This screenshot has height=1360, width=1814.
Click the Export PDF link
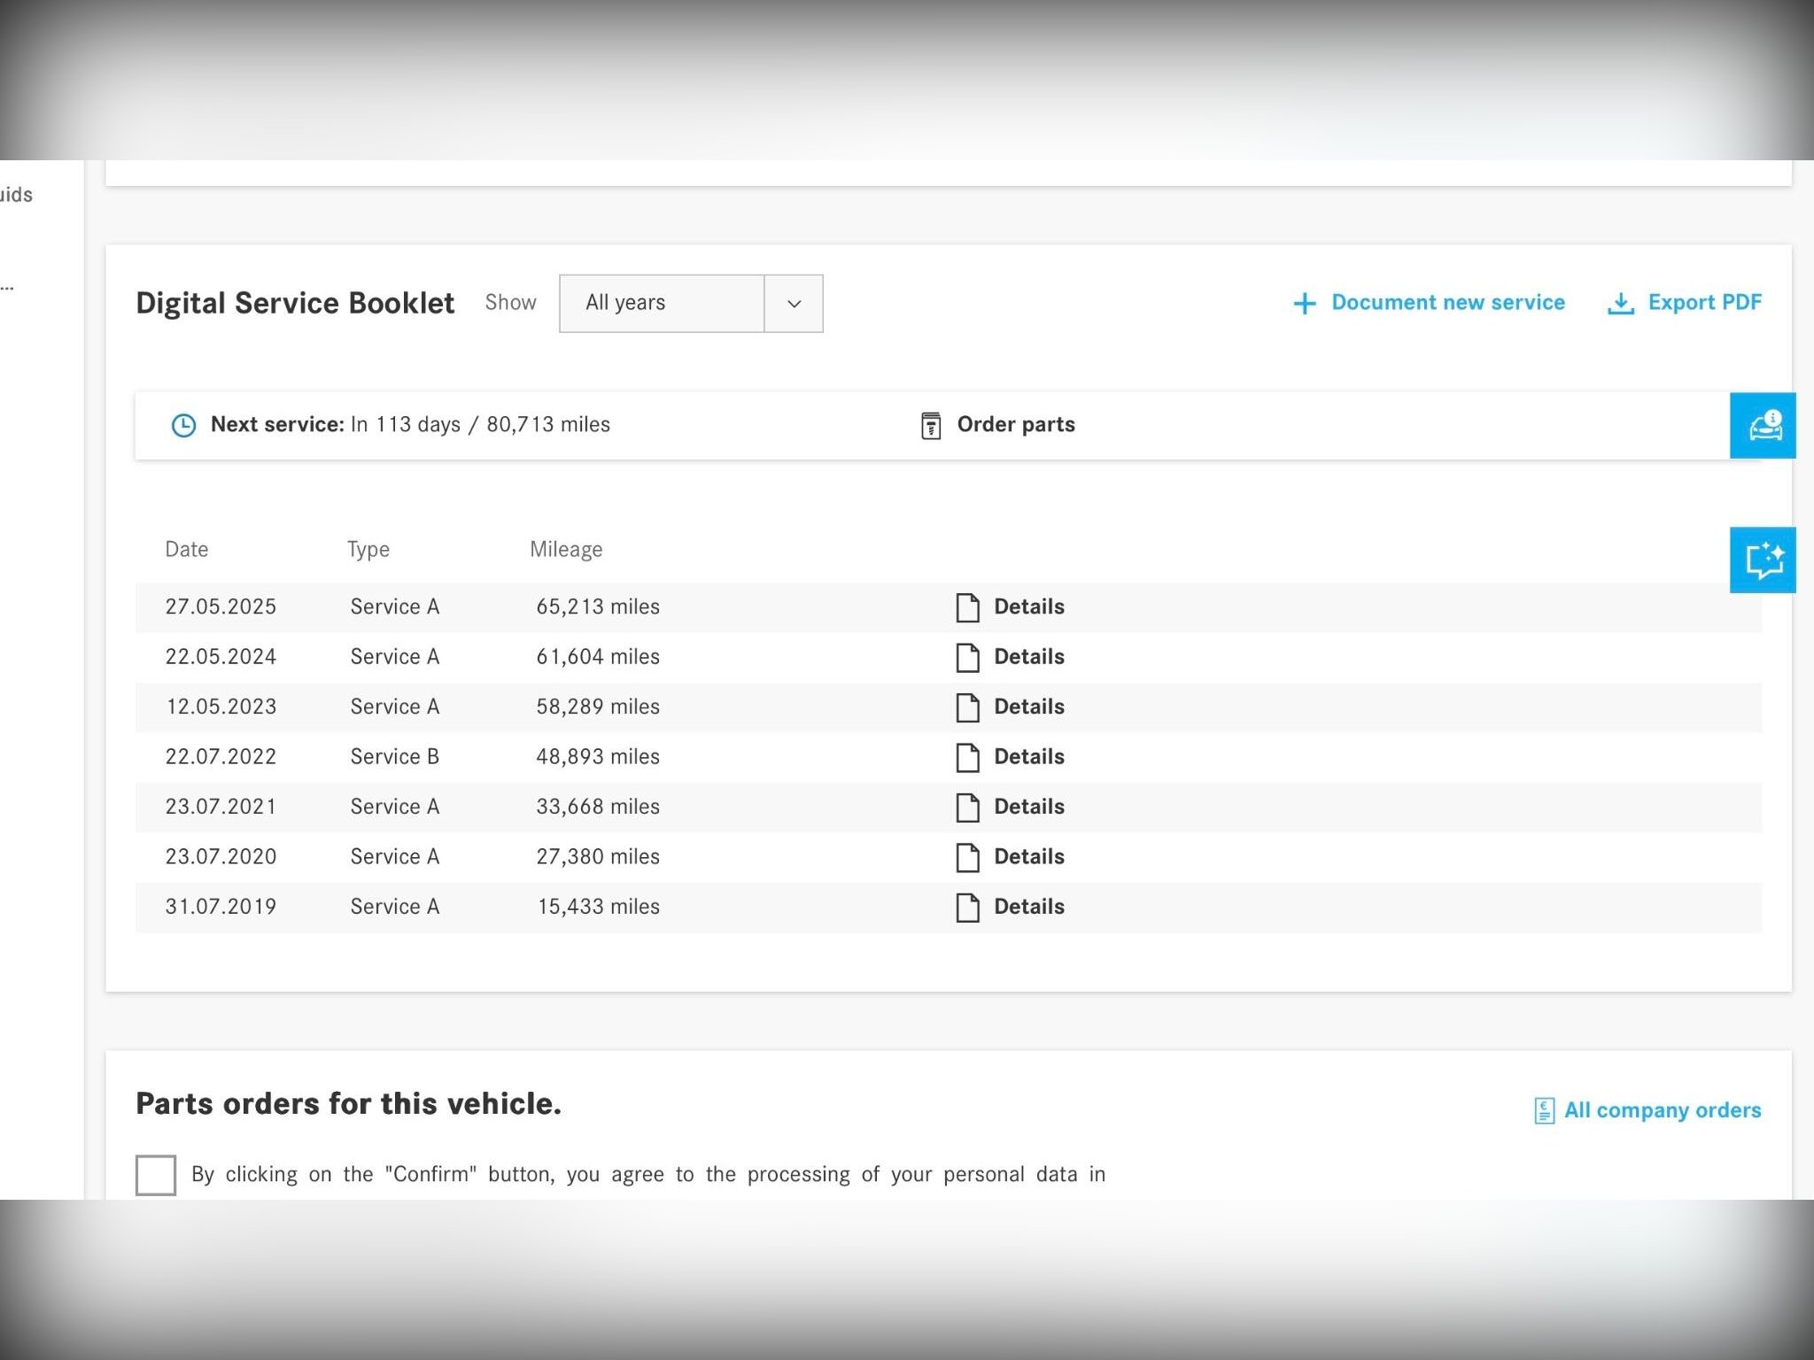pos(1703,303)
